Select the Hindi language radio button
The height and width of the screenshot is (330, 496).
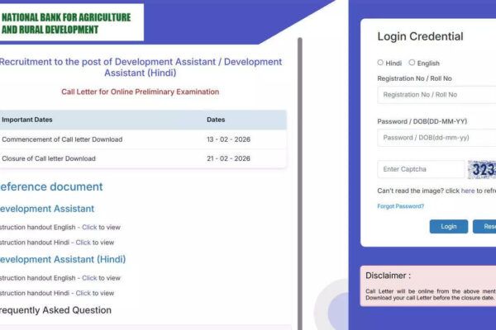click(380, 63)
